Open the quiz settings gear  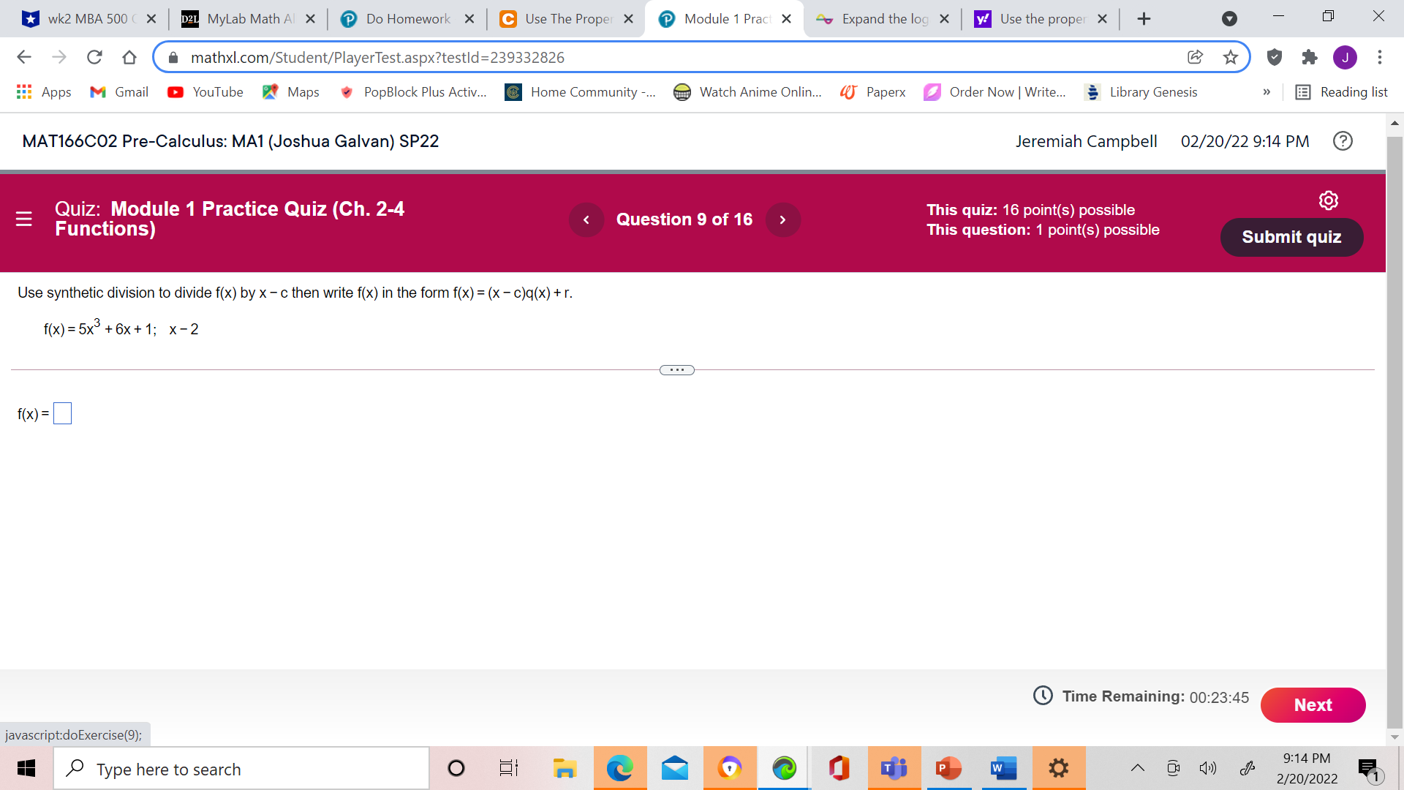pos(1329,200)
